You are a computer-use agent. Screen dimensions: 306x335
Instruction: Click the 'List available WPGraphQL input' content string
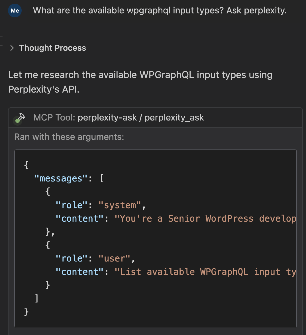[205, 272]
